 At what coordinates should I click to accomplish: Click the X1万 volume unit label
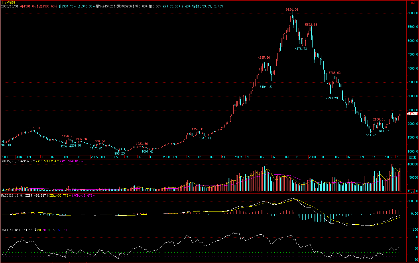click(411, 191)
